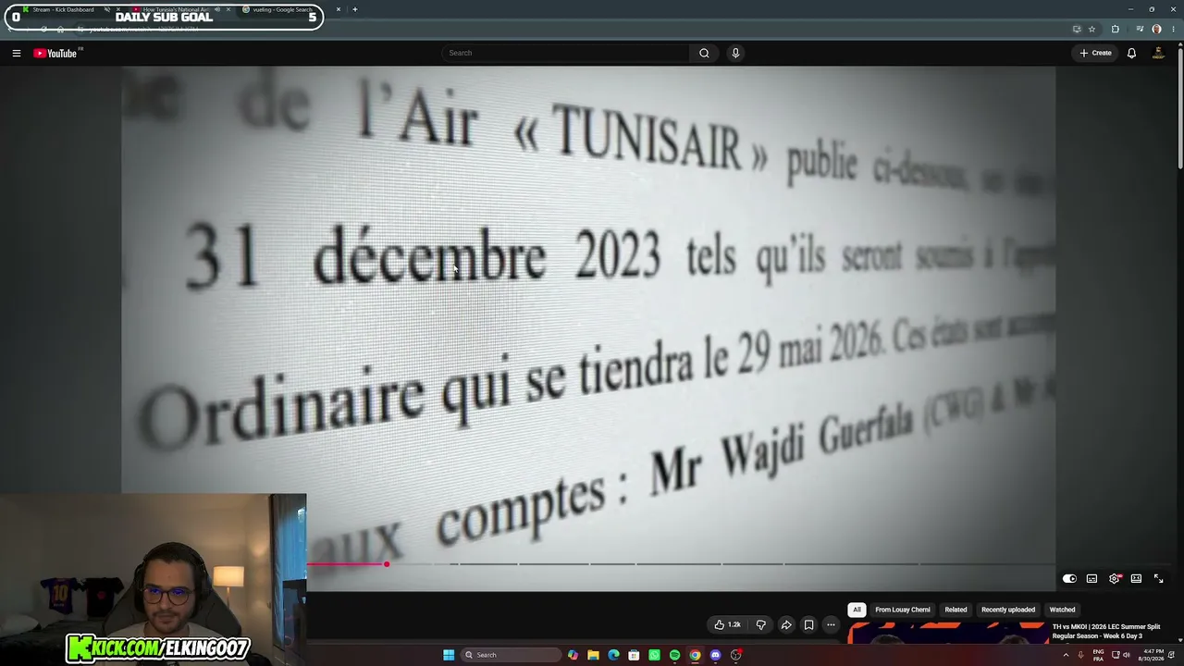The image size is (1184, 666).
Task: Open the Copilot icon in the taskbar
Action: click(573, 655)
